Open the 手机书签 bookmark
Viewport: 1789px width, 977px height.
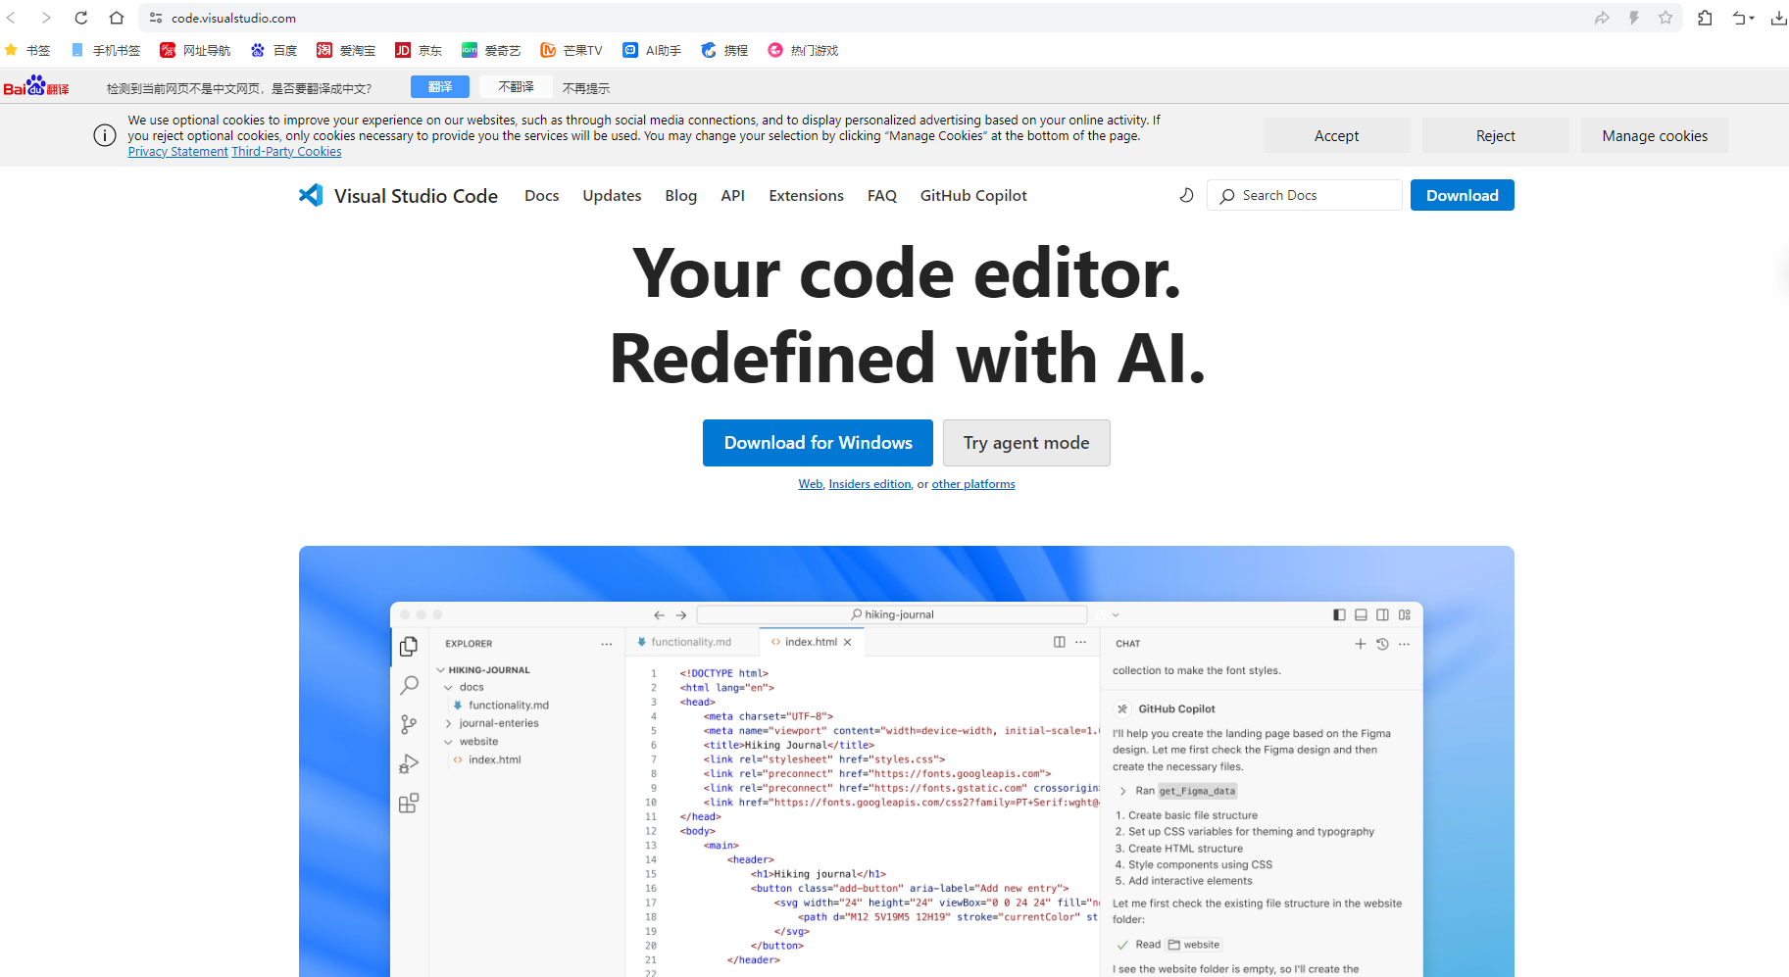(x=106, y=50)
